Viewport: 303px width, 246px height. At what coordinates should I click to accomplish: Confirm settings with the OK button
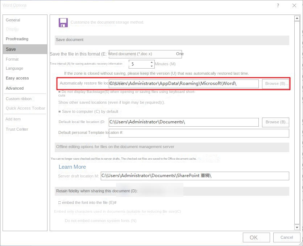pyautogui.click(x=254, y=237)
